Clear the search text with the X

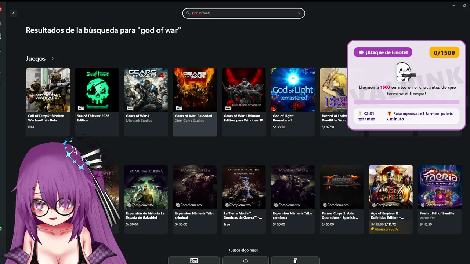click(x=299, y=13)
